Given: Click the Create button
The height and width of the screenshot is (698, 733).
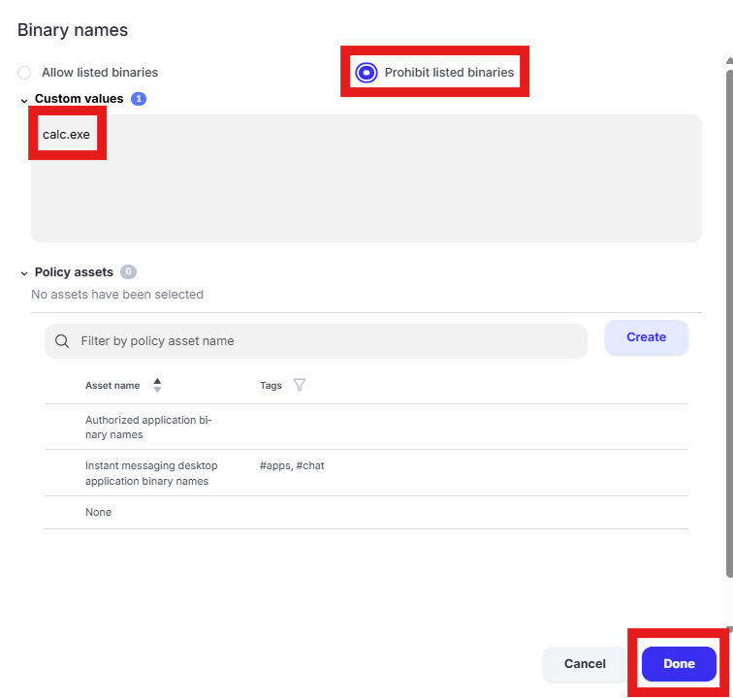Looking at the screenshot, I should [646, 337].
